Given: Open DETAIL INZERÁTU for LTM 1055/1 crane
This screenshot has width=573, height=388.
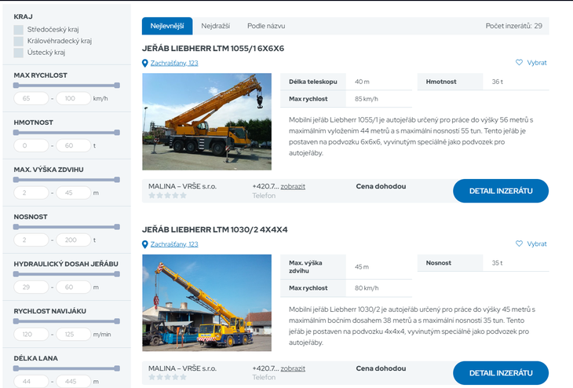Looking at the screenshot, I should coord(501,191).
